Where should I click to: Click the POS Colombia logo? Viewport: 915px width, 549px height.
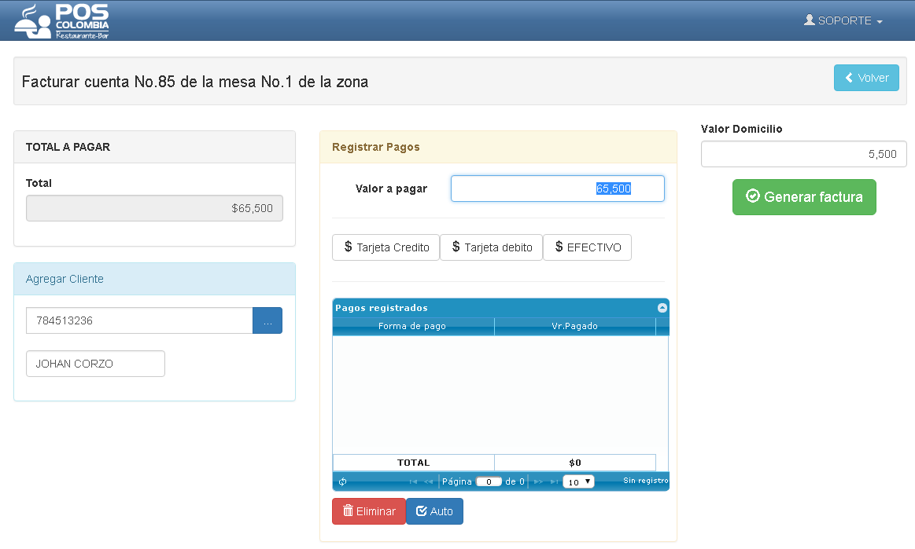coord(62,21)
